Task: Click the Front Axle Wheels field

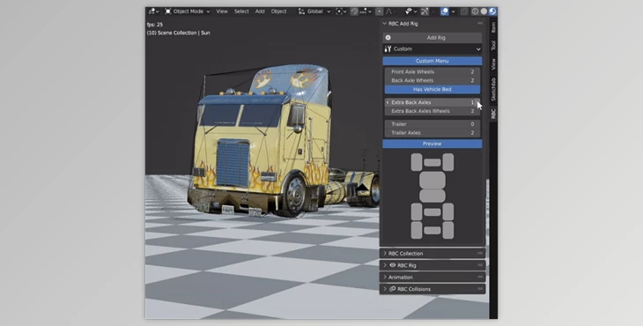Action: pyautogui.click(x=432, y=71)
